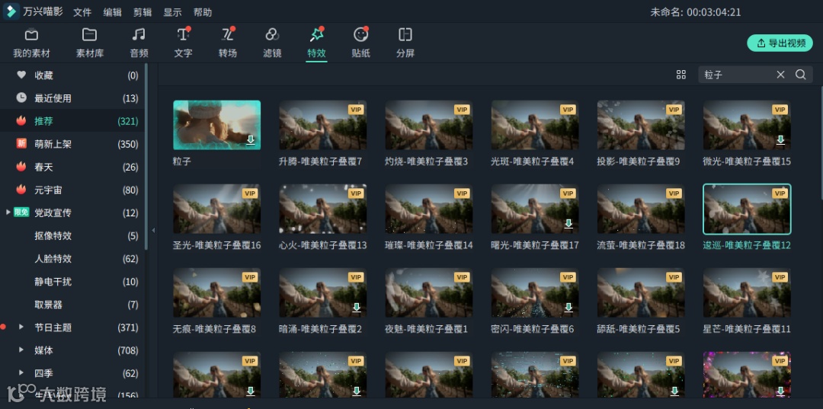
Task: Select the 流萤-唯美粒子叠覆18 thumbnail
Action: pos(641,209)
